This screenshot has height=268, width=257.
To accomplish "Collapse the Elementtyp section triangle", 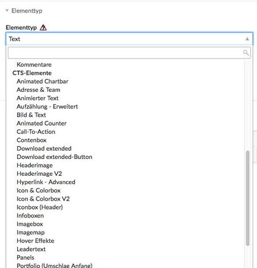I will pyautogui.click(x=7, y=11).
